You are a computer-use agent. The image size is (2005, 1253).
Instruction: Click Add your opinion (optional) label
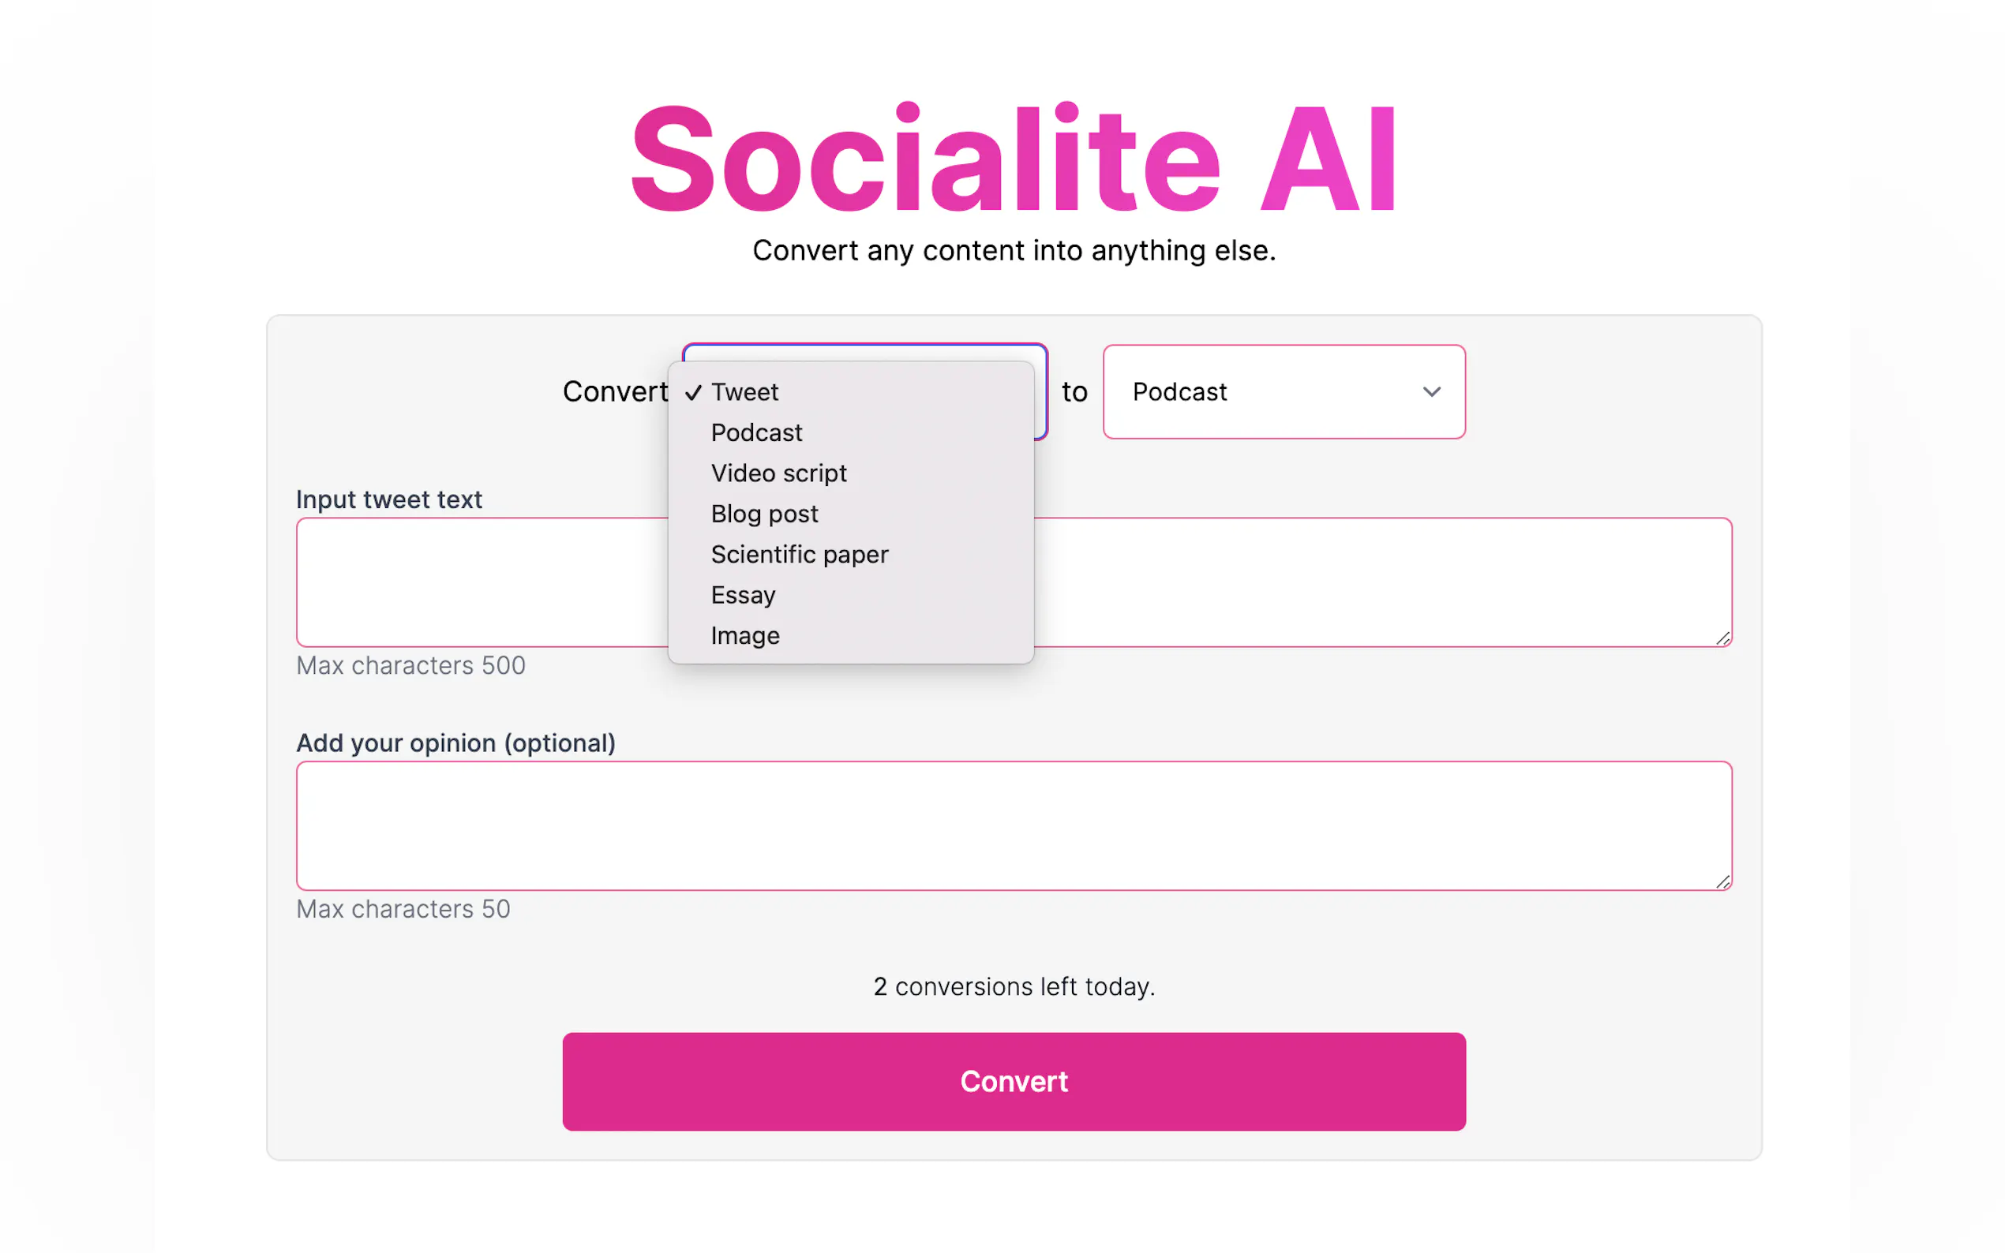(x=455, y=743)
